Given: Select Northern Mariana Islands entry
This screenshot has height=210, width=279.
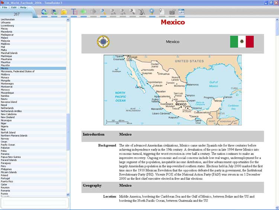Looking at the screenshot, I should [x=14, y=136].
